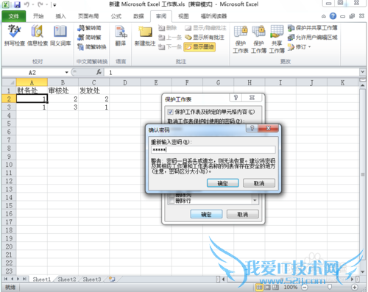
Task: Undo the last action in the toolbar
Action: tap(26, 4)
